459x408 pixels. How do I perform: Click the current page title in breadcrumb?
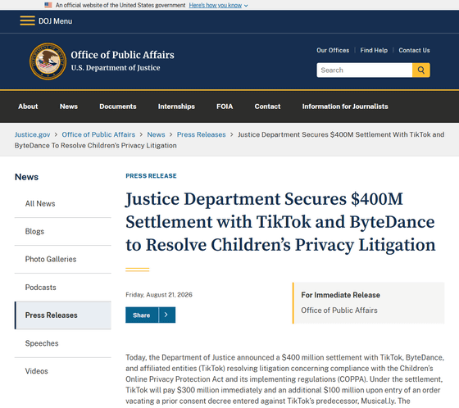pyautogui.click(x=229, y=140)
